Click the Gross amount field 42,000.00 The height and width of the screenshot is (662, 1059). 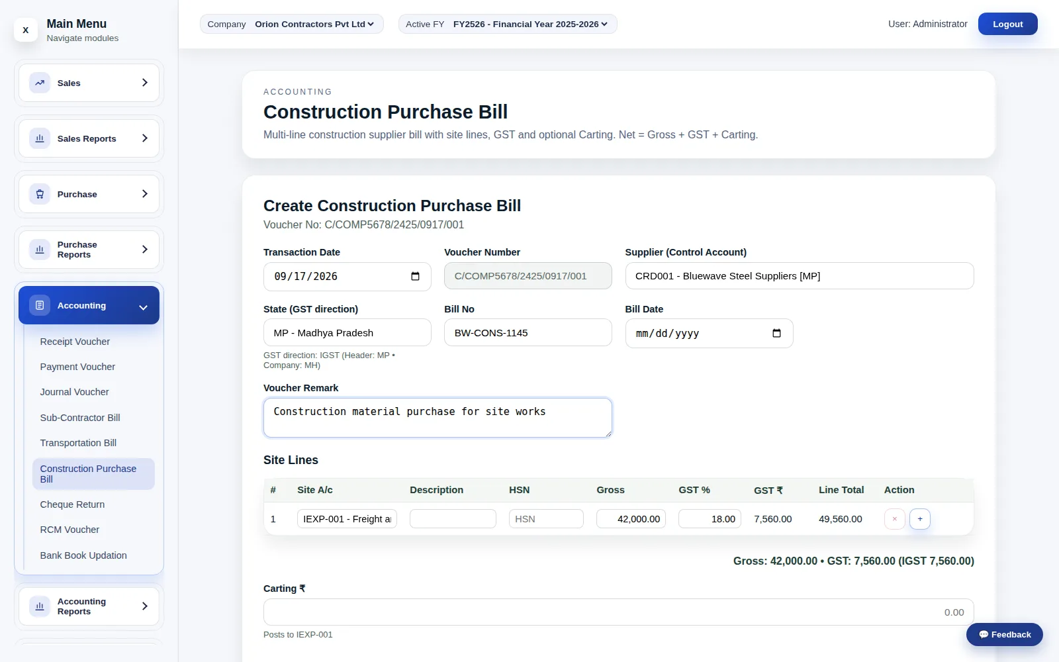[x=631, y=519]
